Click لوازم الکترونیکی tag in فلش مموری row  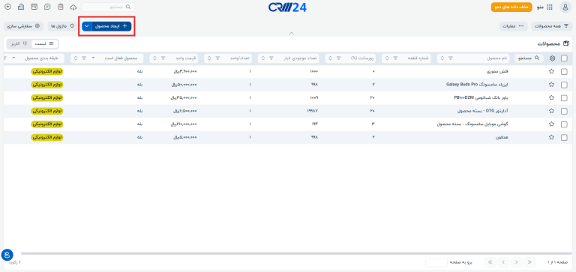pos(47,72)
